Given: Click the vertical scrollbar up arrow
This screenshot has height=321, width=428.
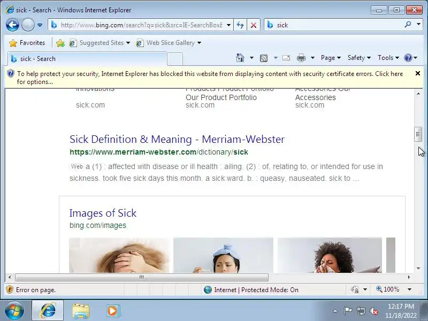Looking at the screenshot, I should [418, 94].
